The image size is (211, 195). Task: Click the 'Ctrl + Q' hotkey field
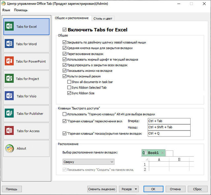click(169, 134)
